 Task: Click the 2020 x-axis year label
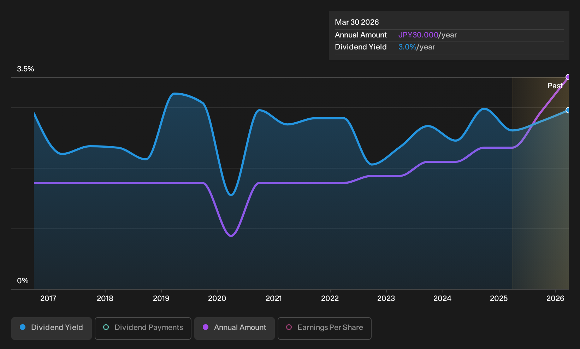click(217, 298)
